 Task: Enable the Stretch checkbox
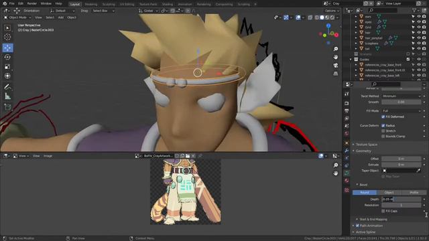383,131
